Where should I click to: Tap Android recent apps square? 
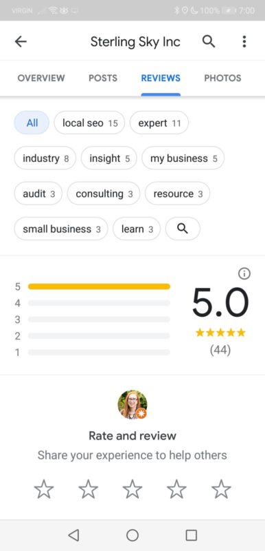tap(191, 535)
